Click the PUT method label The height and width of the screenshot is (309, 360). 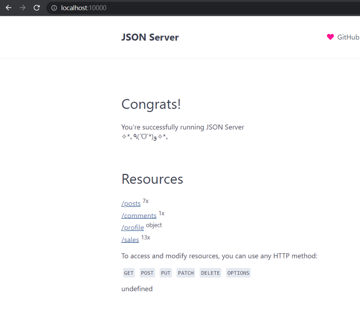(x=165, y=273)
